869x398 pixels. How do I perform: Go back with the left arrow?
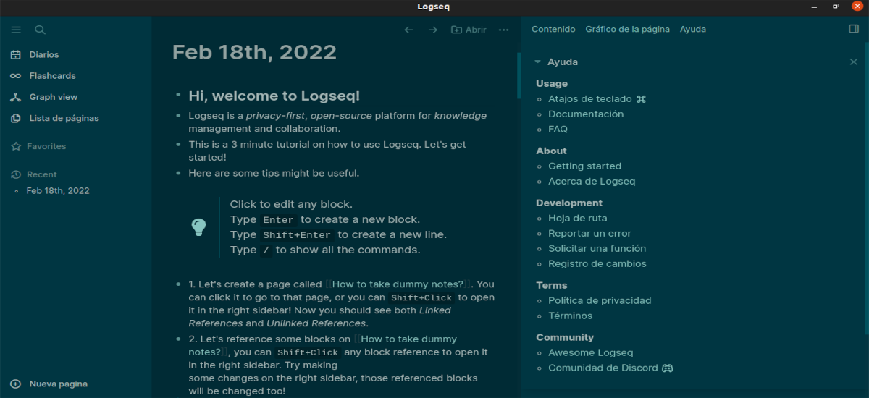pyautogui.click(x=408, y=30)
